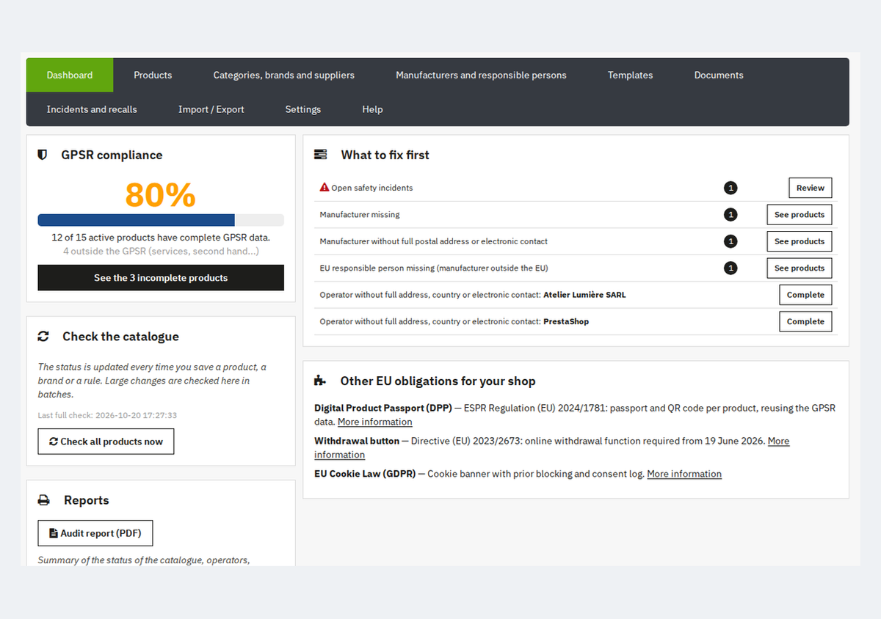Viewport: 881px width, 619px height.
Task: Click the refresh icon beside Check the catalogue
Action: click(43, 337)
